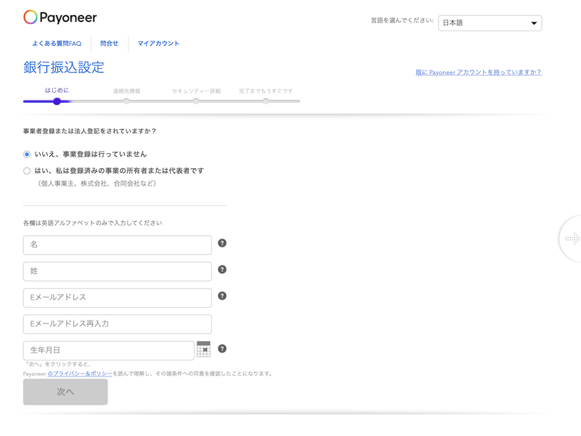Screen dimensions: 581x436
Task: Click the 次へ button
Action: 65,392
